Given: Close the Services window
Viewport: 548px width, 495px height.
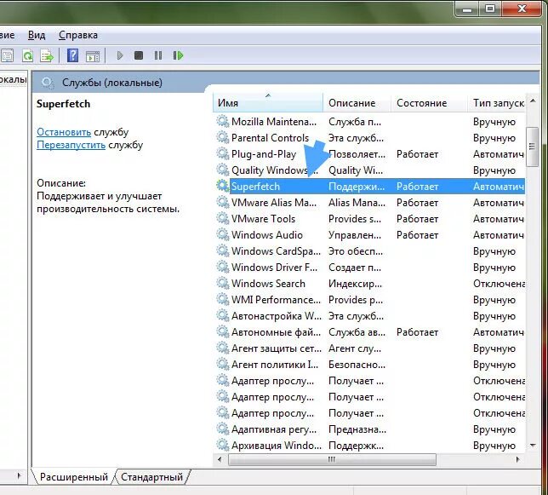Looking at the screenshot, I should pyautogui.click(x=522, y=9).
